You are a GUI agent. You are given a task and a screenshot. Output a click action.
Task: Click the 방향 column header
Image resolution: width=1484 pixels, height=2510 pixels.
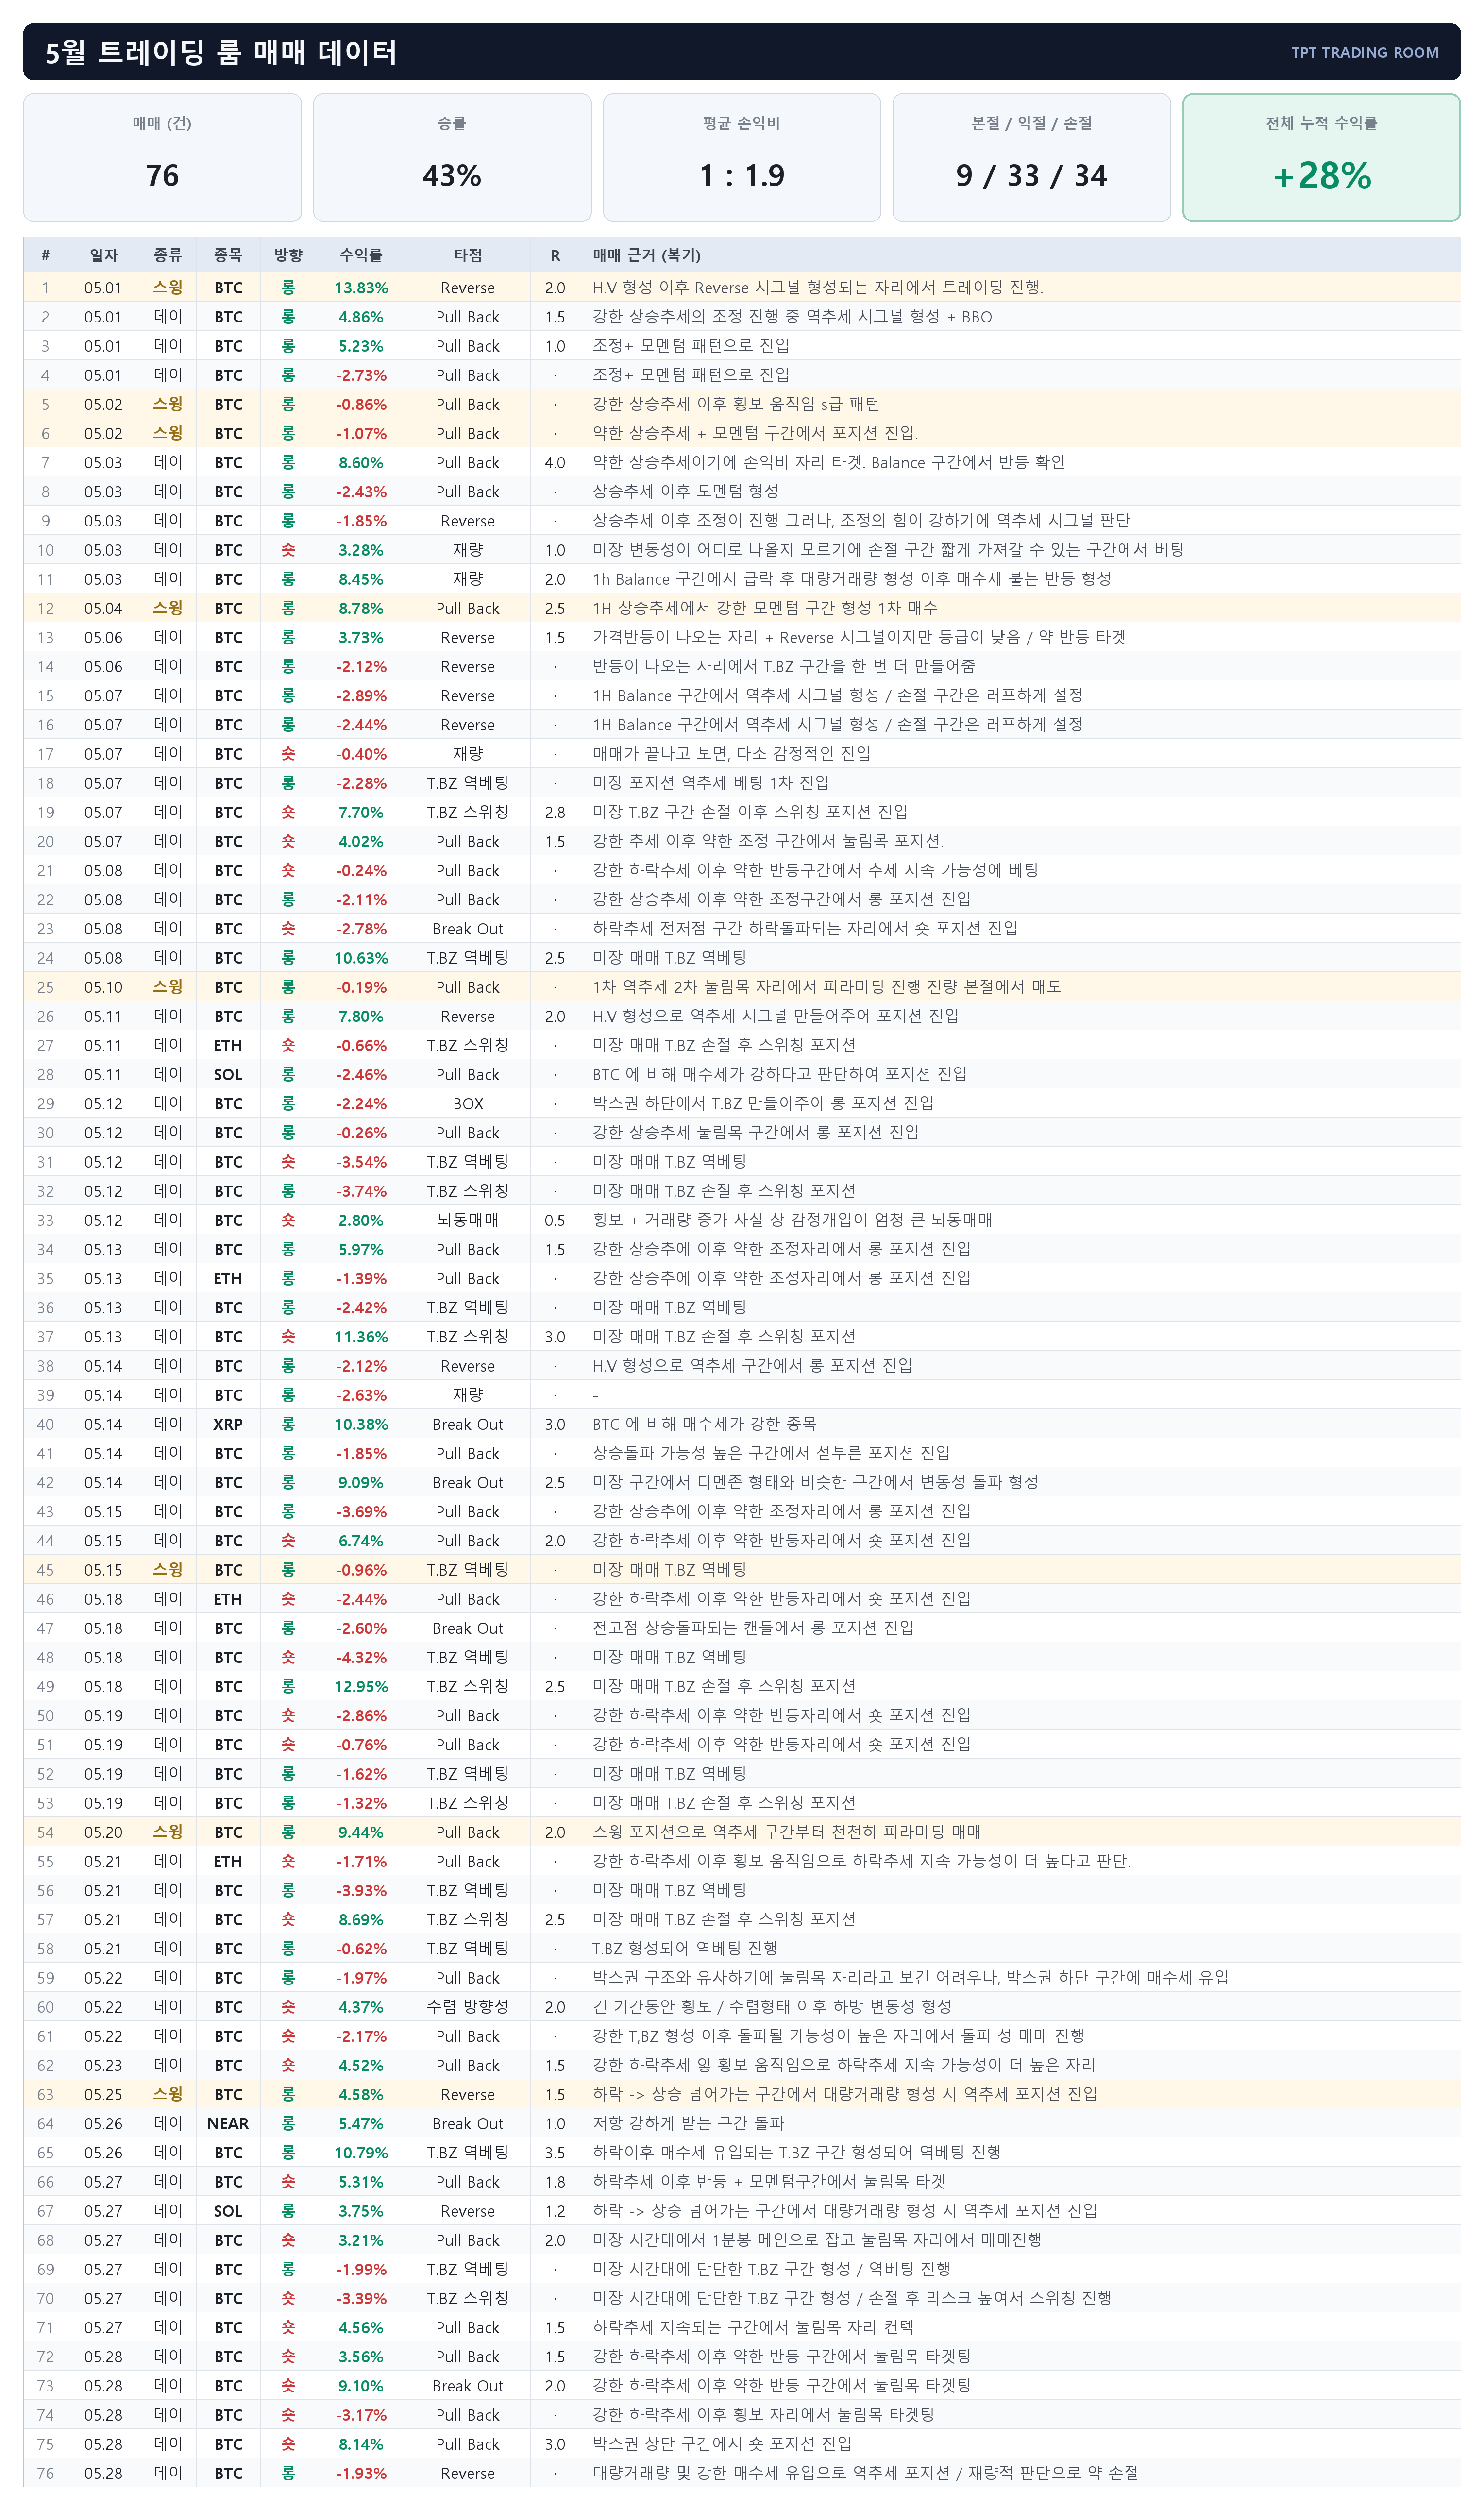coord(288,255)
